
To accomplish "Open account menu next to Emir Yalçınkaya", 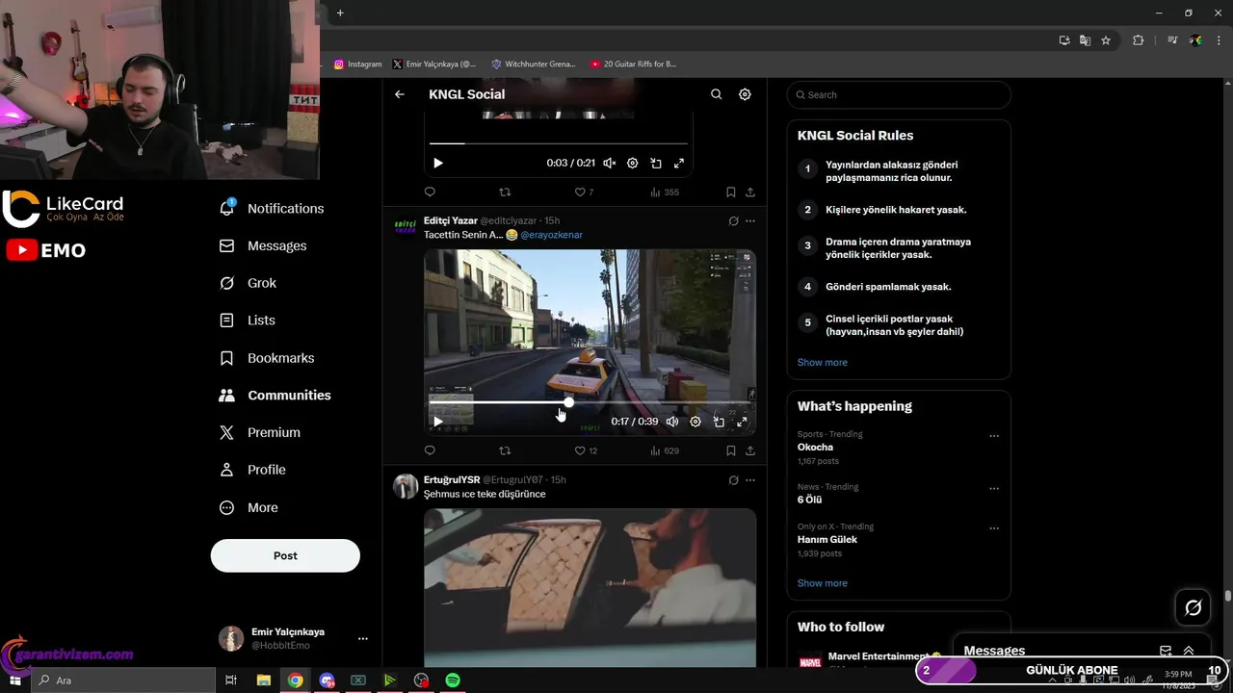I will click(363, 638).
